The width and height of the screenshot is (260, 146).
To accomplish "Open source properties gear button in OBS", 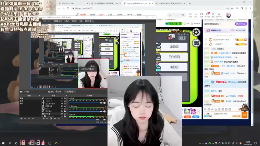I will coord(51,91).
